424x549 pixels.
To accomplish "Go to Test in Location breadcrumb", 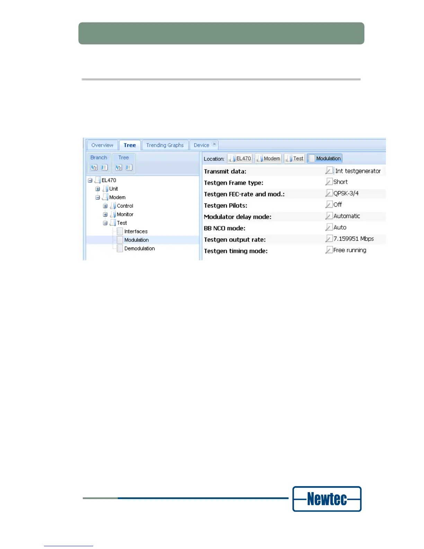I will point(294,158).
